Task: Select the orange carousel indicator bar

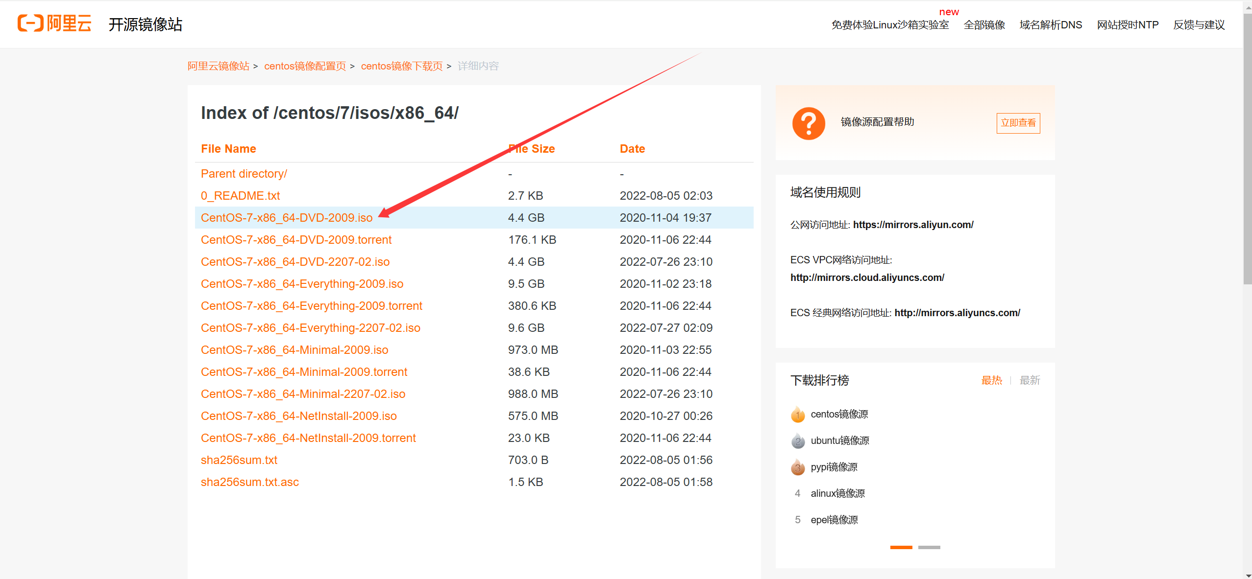Action: [901, 547]
